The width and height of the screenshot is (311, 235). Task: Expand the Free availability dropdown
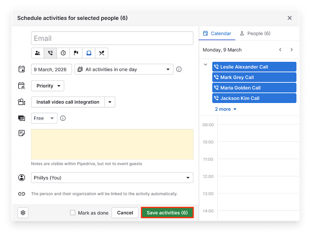[44, 118]
